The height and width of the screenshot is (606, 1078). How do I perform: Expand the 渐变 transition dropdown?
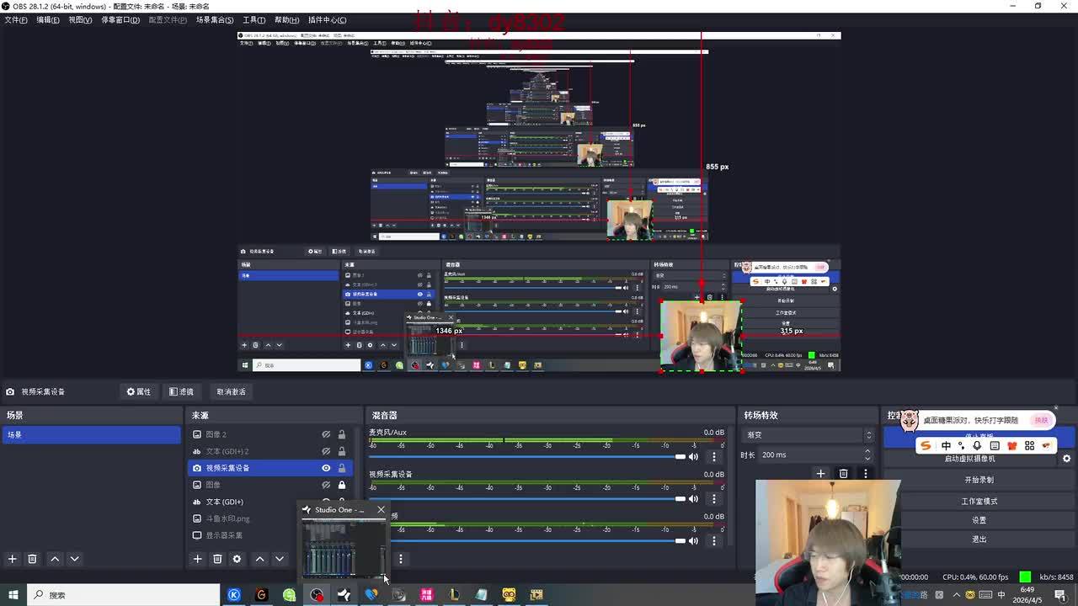coord(868,435)
